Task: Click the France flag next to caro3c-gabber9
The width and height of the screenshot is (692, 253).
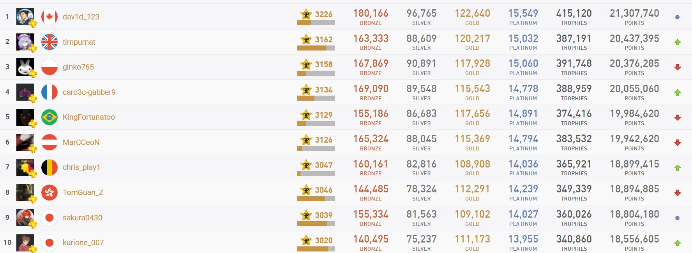Action: coord(49,92)
